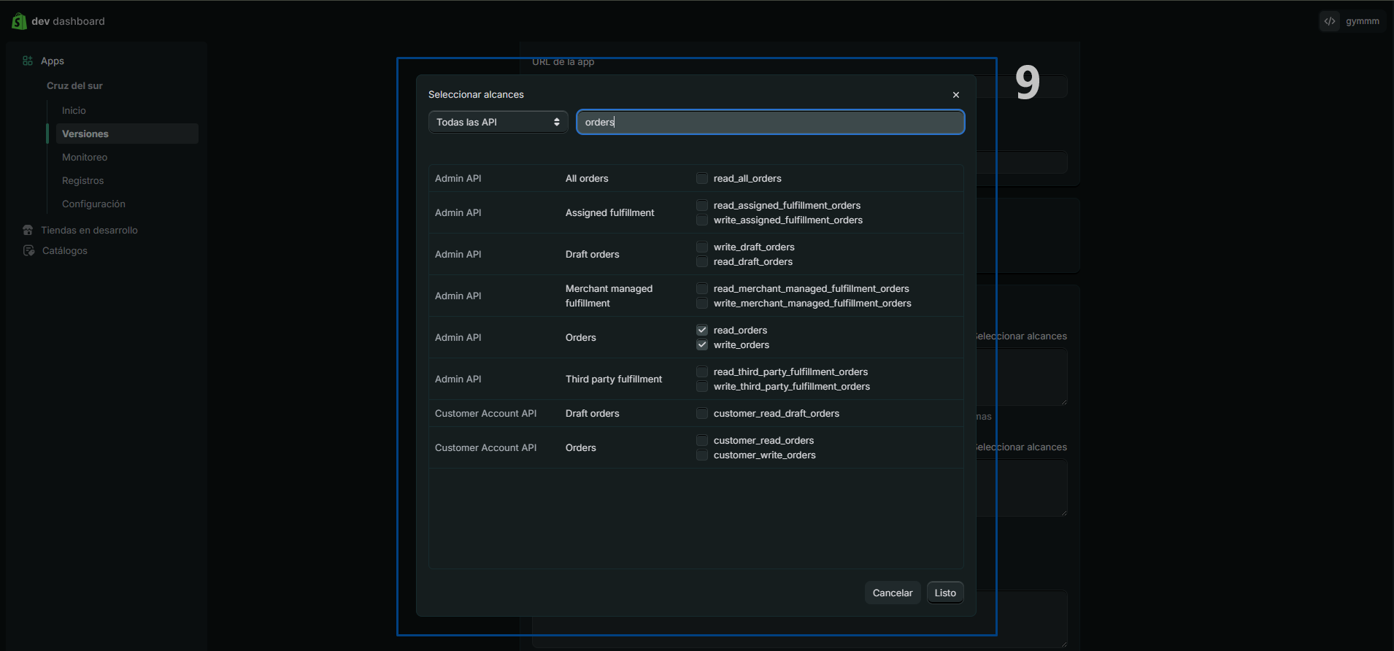
Task: Click the Tiendas en desarrollo store icon
Action: (28, 230)
